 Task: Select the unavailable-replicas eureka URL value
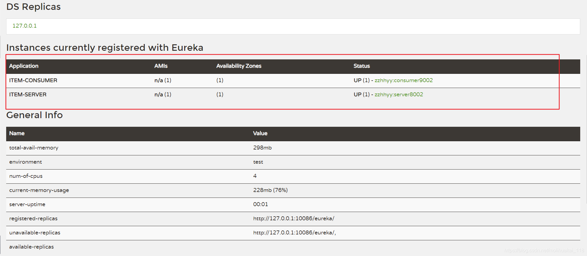point(295,233)
